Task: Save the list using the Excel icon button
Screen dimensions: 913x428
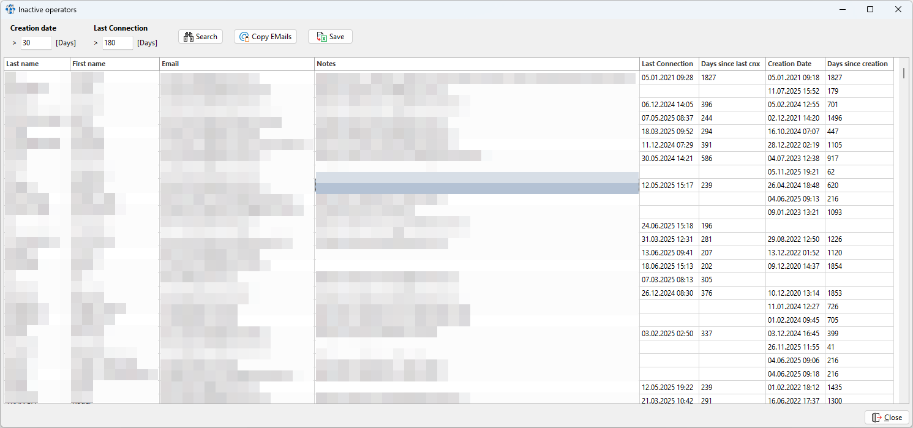Action: pyautogui.click(x=330, y=37)
